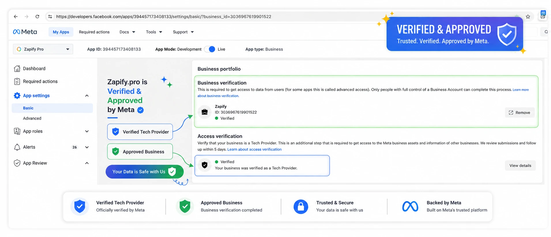The height and width of the screenshot is (237, 551).
Task: Reload the page with the refresh icon
Action: (x=37, y=17)
